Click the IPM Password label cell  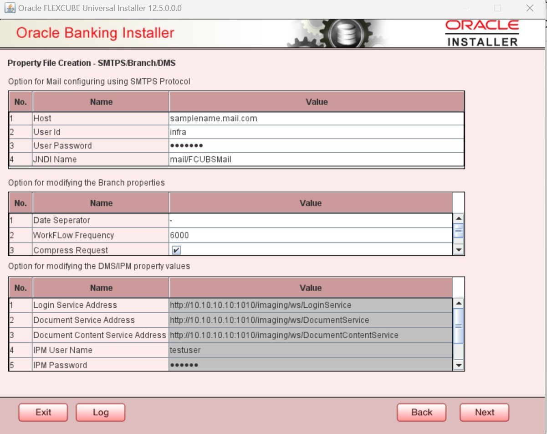101,365
